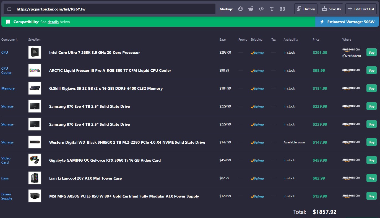Open Gigabyte GAMING OC RTX 5060 Ti name
The width and height of the screenshot is (380, 218).
[105, 160]
